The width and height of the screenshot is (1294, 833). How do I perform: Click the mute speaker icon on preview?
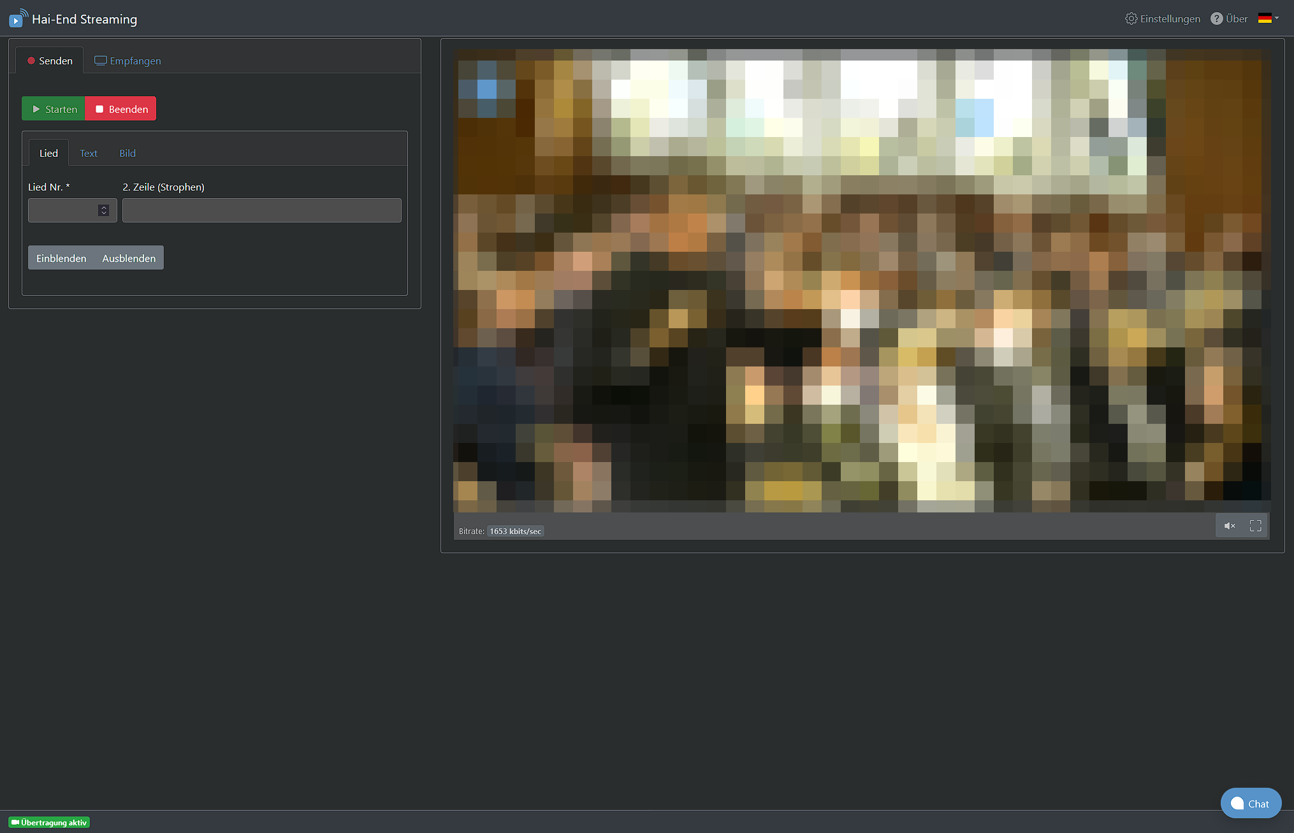click(x=1229, y=525)
